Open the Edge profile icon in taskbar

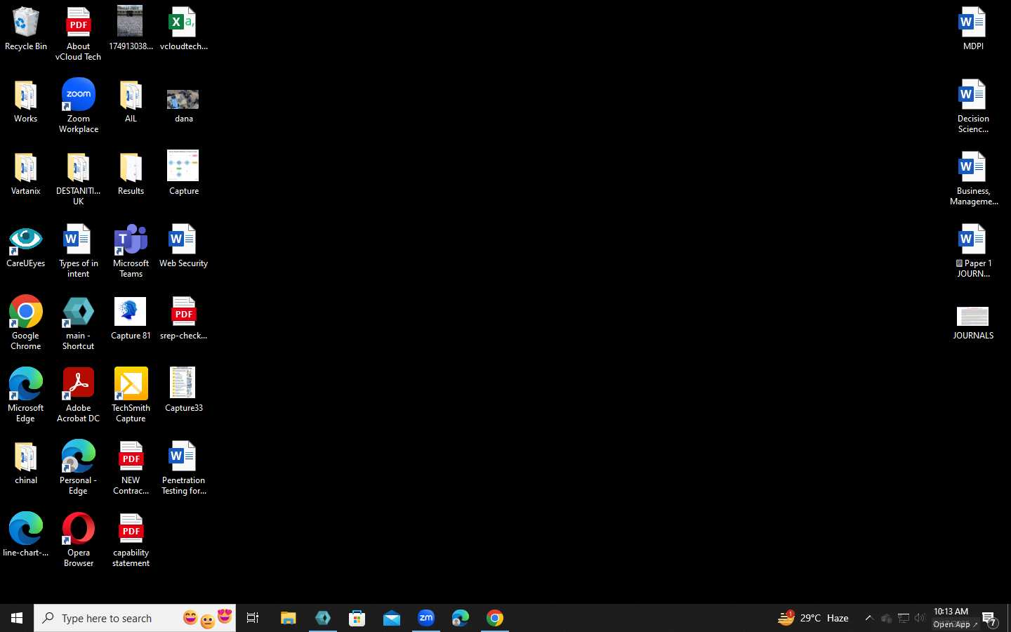(x=461, y=618)
